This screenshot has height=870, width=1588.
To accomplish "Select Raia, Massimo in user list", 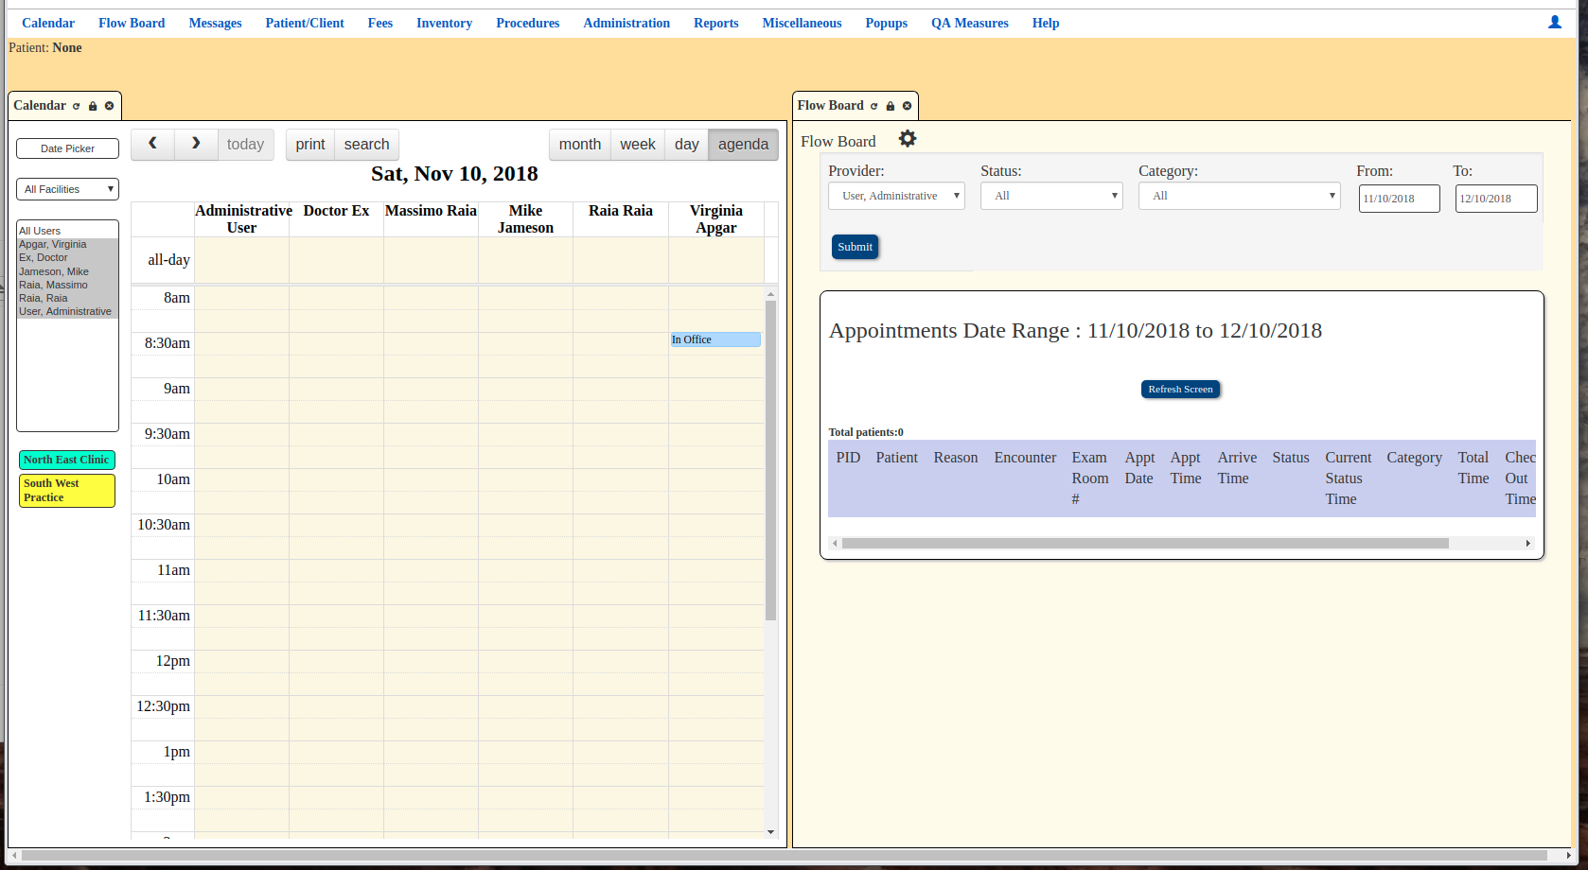I will coord(67,285).
